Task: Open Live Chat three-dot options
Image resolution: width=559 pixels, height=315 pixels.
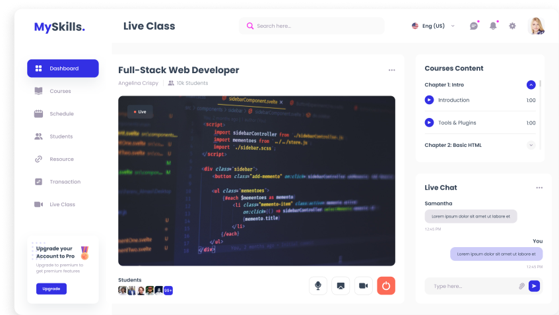Action: (539, 188)
